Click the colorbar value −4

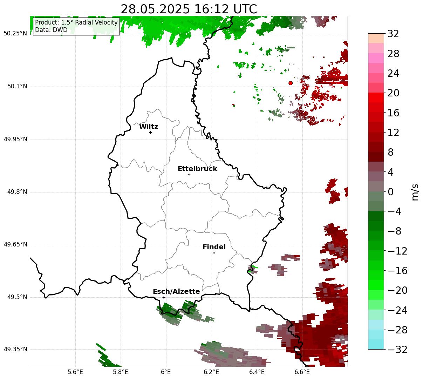pos(395,211)
